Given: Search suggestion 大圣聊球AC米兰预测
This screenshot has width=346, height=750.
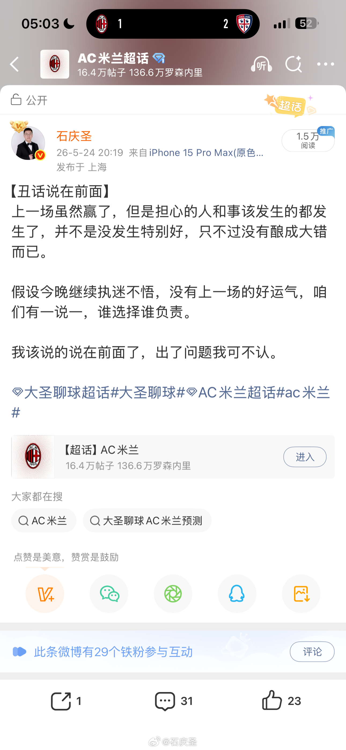Looking at the screenshot, I should [x=147, y=521].
